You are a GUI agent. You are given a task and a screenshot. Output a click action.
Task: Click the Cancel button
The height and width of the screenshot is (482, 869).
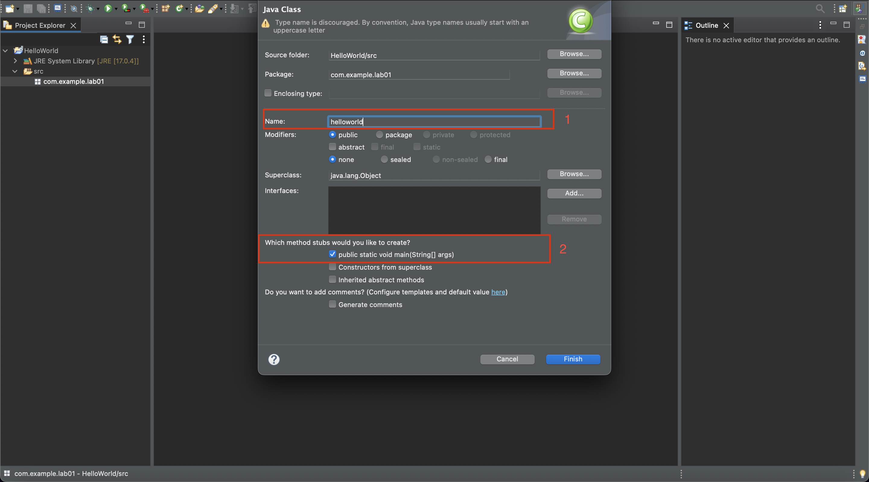[x=507, y=359]
